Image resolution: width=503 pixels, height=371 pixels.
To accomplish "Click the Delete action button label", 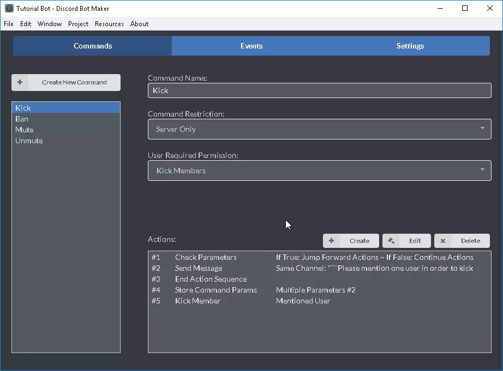I will tap(470, 241).
